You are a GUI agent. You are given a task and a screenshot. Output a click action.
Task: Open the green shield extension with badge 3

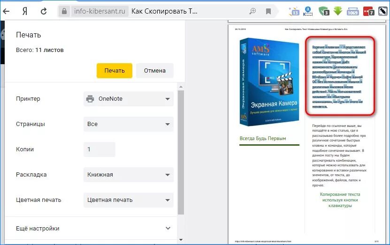[x=323, y=11]
